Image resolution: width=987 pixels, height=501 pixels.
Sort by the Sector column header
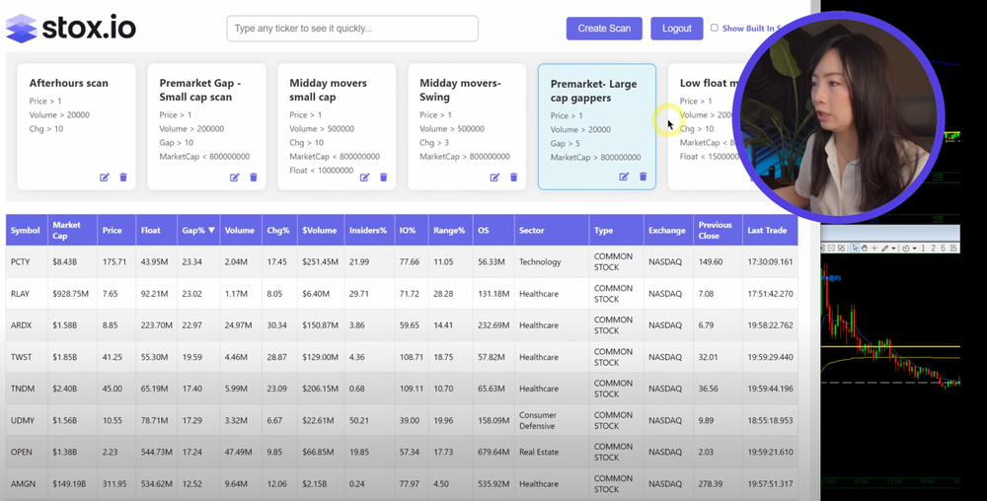click(x=552, y=230)
